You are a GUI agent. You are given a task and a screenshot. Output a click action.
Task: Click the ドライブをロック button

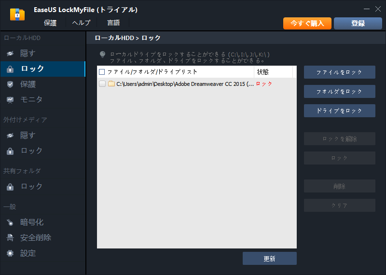click(x=340, y=110)
